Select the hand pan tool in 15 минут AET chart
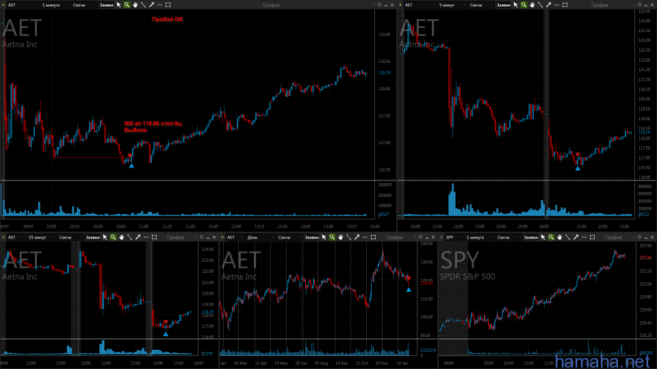 pyautogui.click(x=122, y=237)
